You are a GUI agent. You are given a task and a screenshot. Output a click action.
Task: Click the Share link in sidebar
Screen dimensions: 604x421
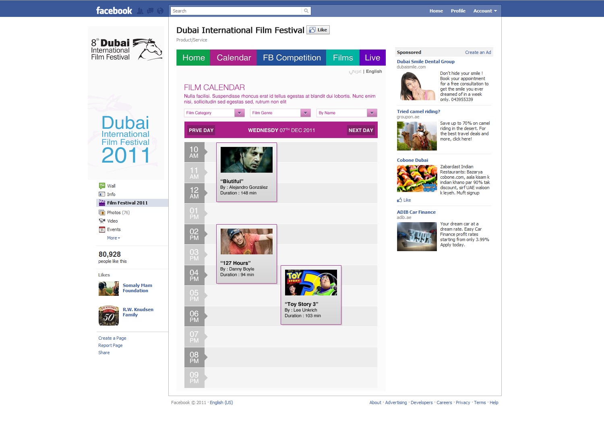tap(104, 353)
